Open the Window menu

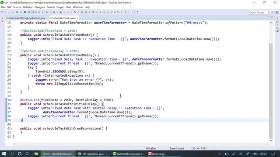[78, 7]
